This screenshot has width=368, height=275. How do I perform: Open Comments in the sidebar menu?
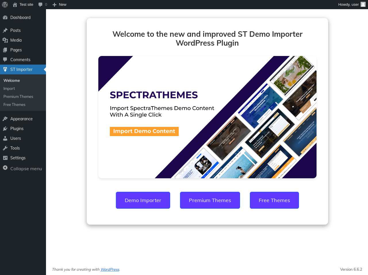(x=23, y=60)
